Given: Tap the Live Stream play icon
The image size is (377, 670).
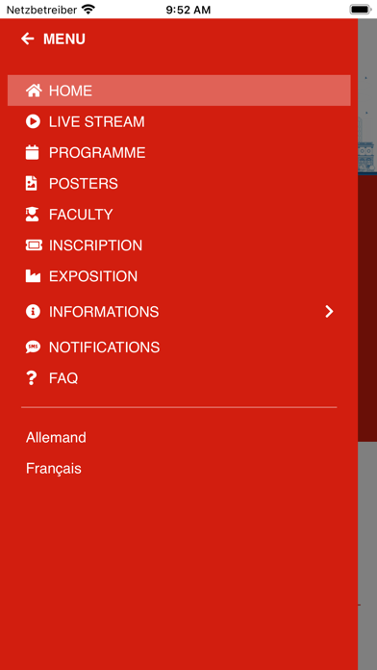Looking at the screenshot, I should point(33,122).
